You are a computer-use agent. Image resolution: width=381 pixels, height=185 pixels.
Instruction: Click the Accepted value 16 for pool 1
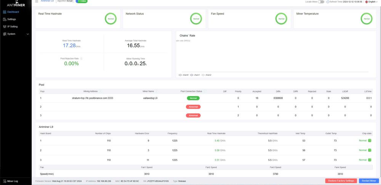257,98
